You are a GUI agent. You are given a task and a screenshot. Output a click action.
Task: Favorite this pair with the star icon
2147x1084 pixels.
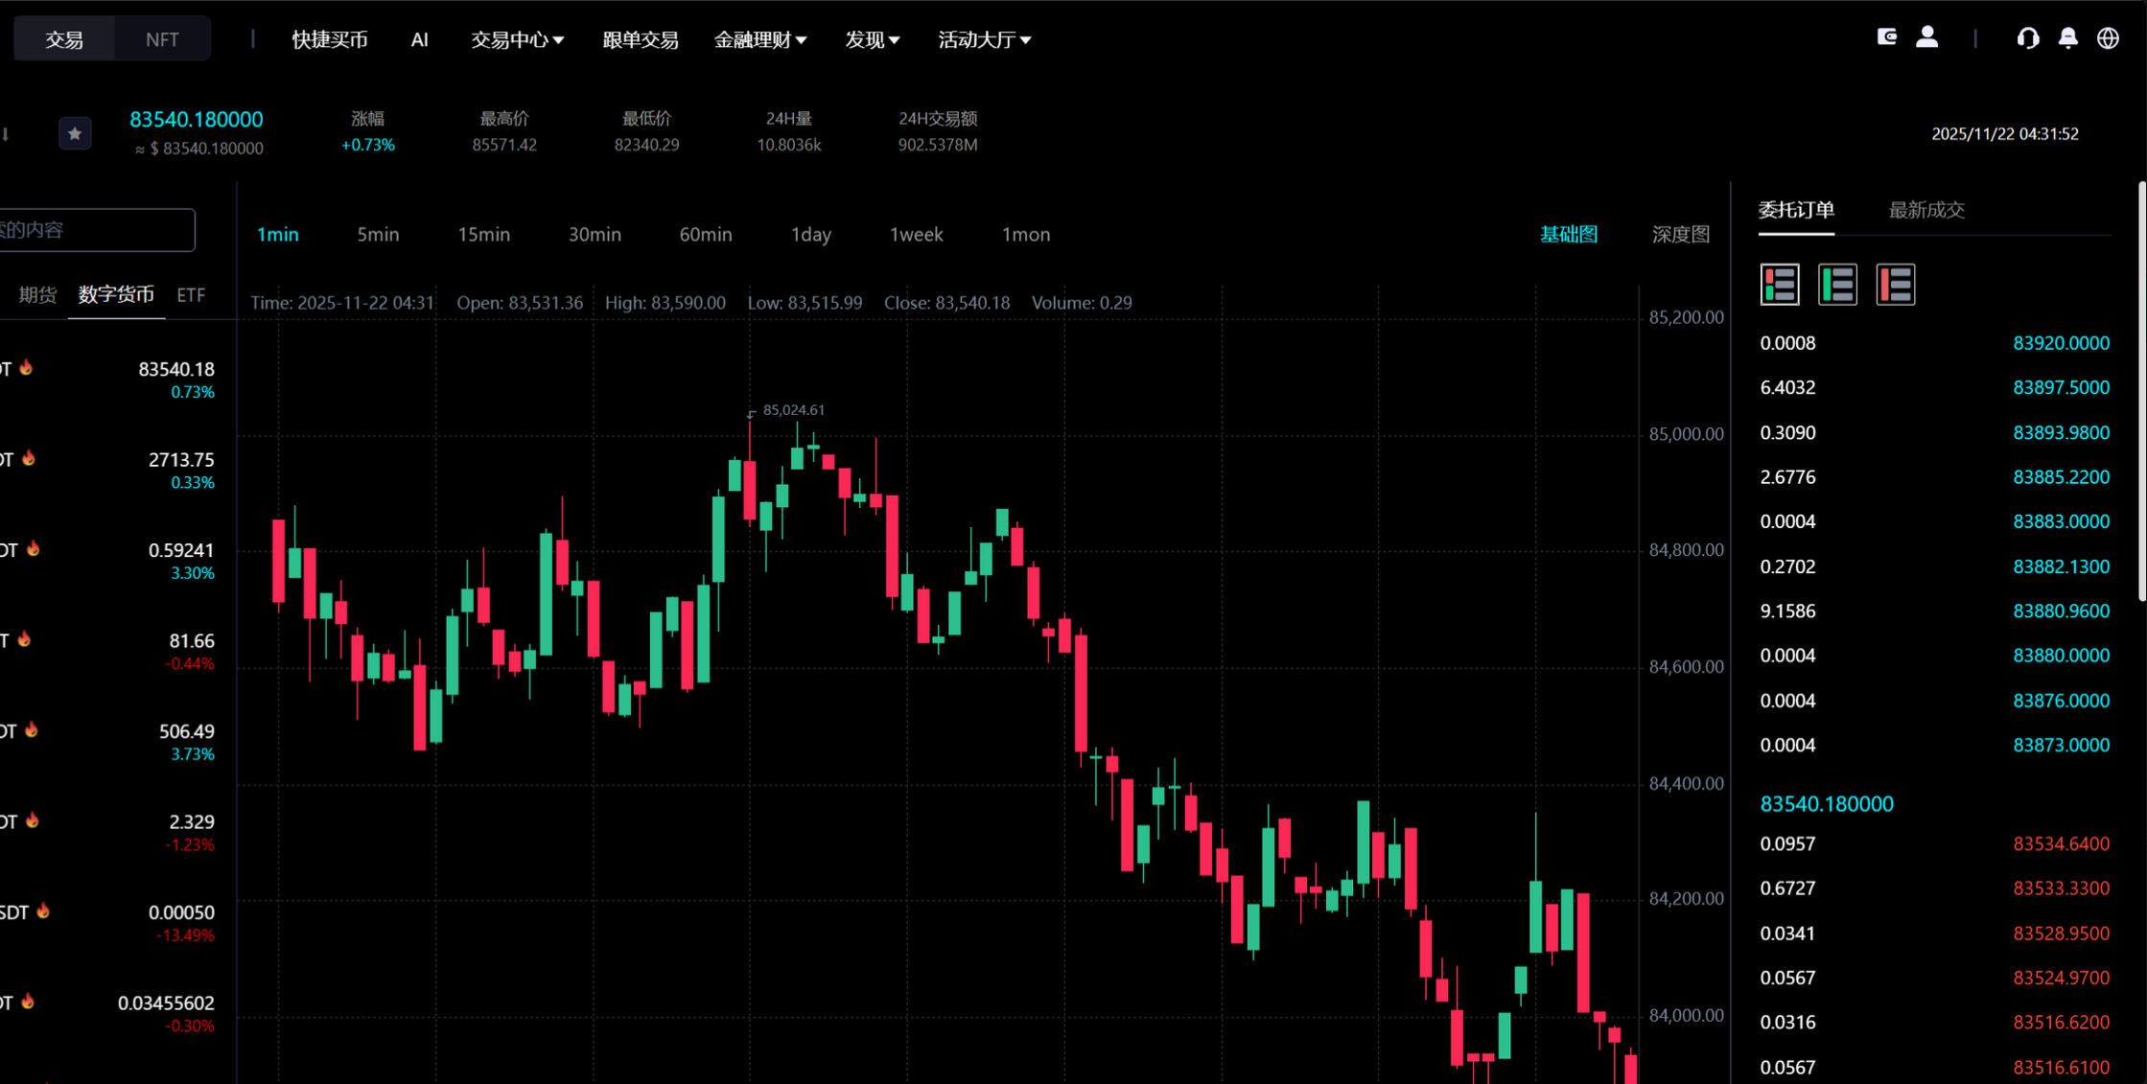tap(75, 133)
